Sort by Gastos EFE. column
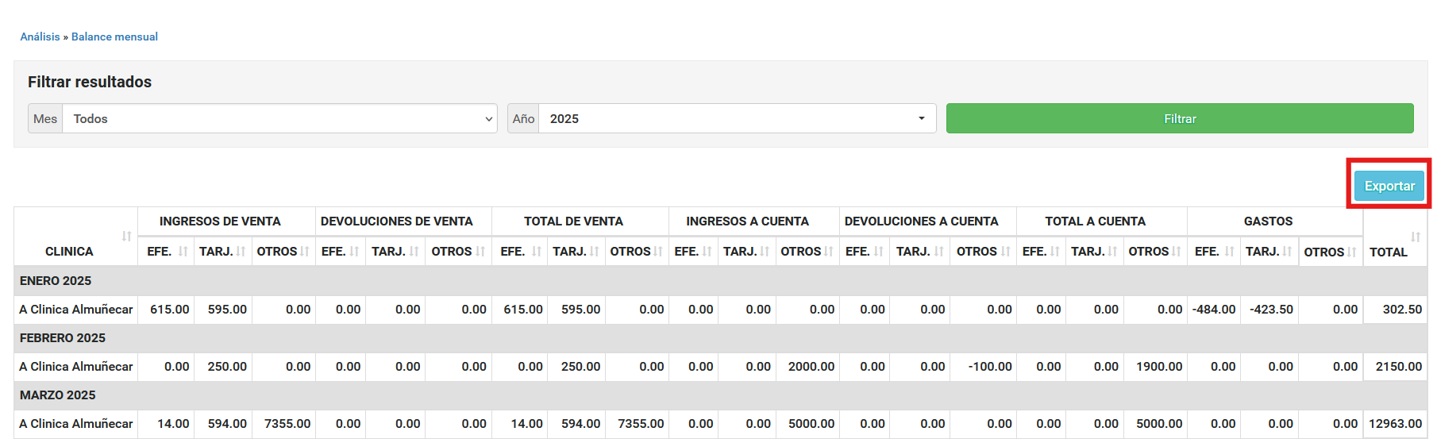1437x439 pixels. click(1213, 252)
